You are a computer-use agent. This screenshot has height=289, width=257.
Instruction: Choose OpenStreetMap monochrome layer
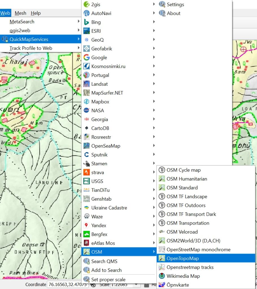(x=206, y=249)
